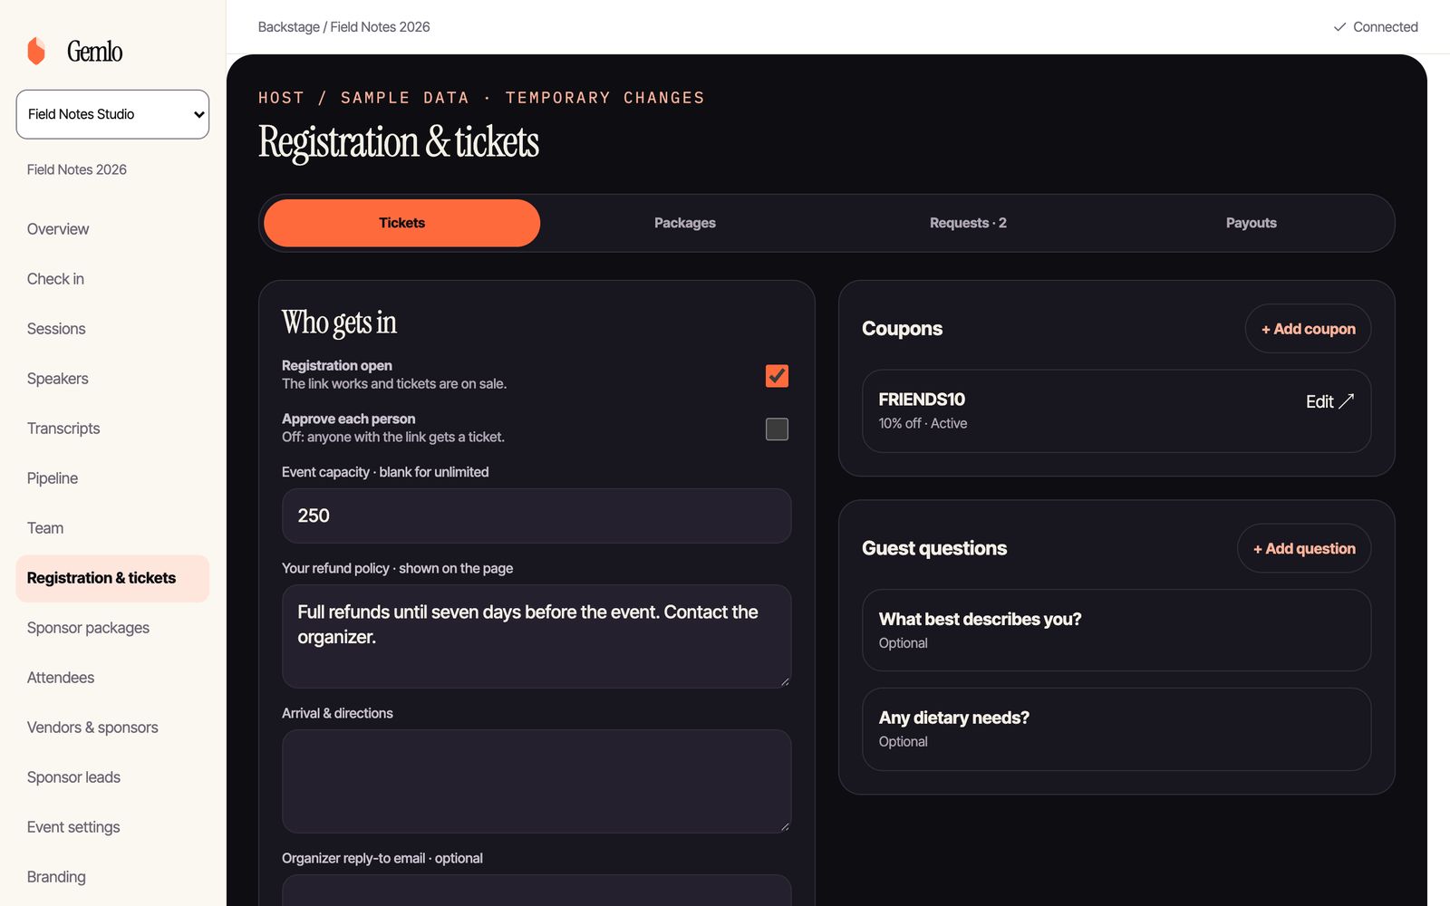
Task: Click Edit on the FRIENDS10 coupon
Action: click(1329, 401)
